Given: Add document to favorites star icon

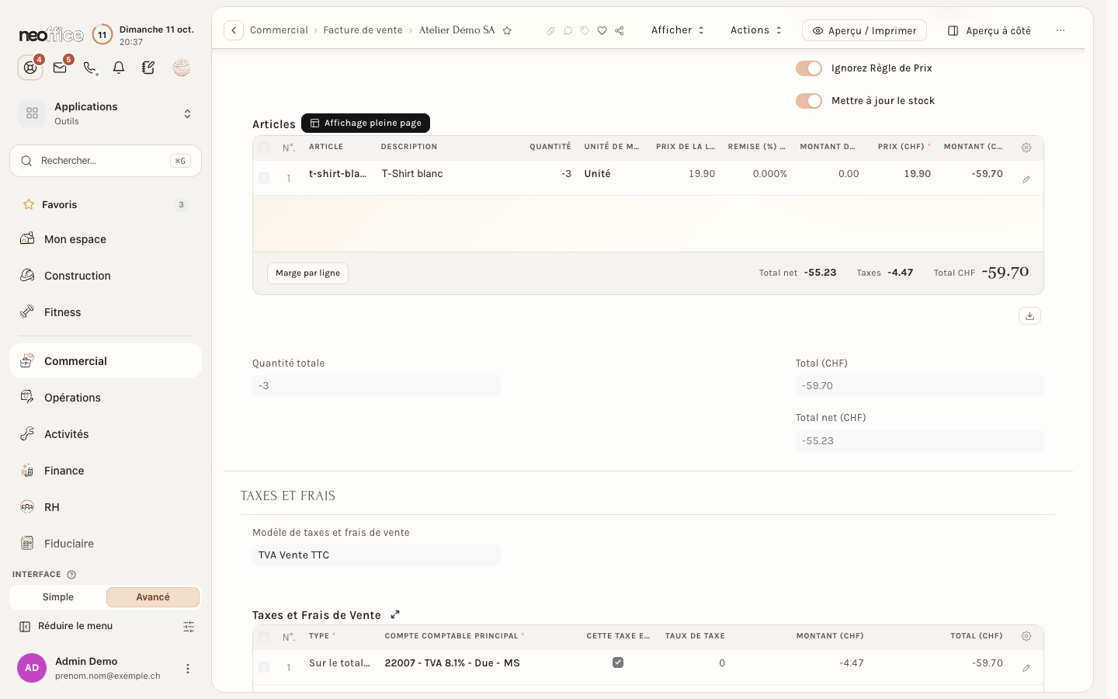Looking at the screenshot, I should [x=507, y=30].
